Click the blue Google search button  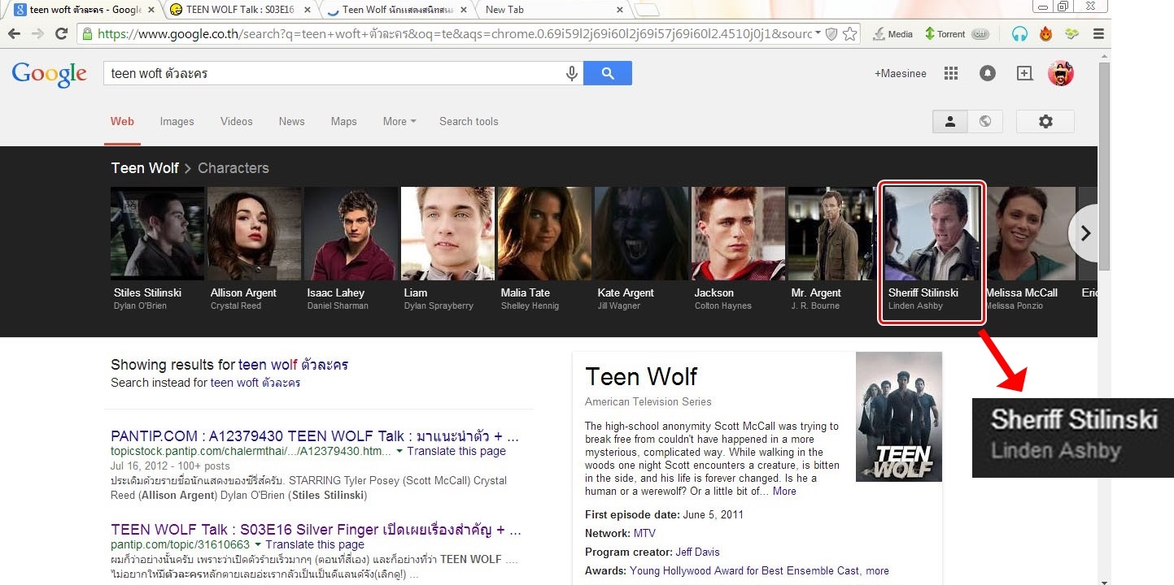[608, 73]
